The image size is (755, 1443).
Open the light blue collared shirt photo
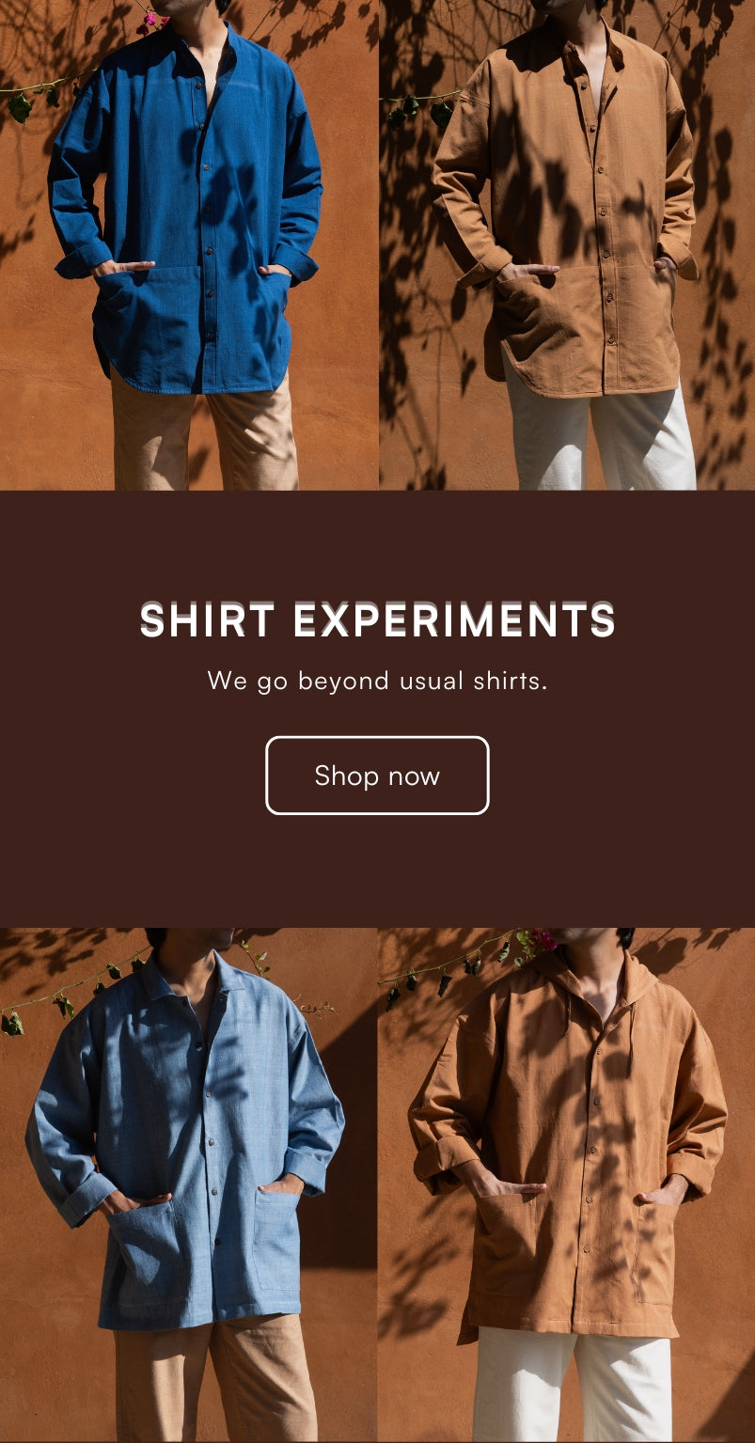tap(188, 1184)
